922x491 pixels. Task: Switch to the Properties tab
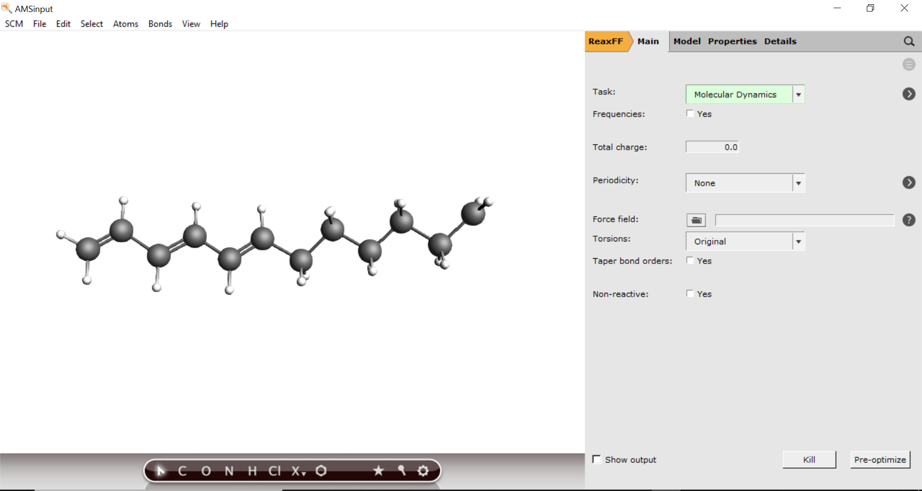(x=732, y=41)
